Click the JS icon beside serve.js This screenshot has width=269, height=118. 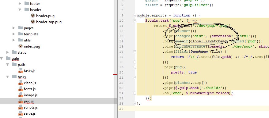[x=21, y=113]
